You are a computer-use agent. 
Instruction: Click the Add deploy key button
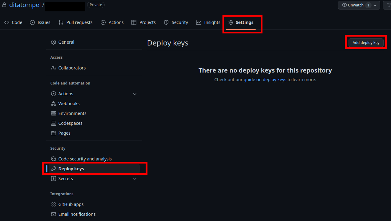coord(366,43)
